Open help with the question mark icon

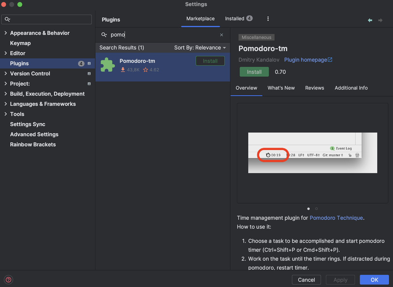[x=9, y=280]
